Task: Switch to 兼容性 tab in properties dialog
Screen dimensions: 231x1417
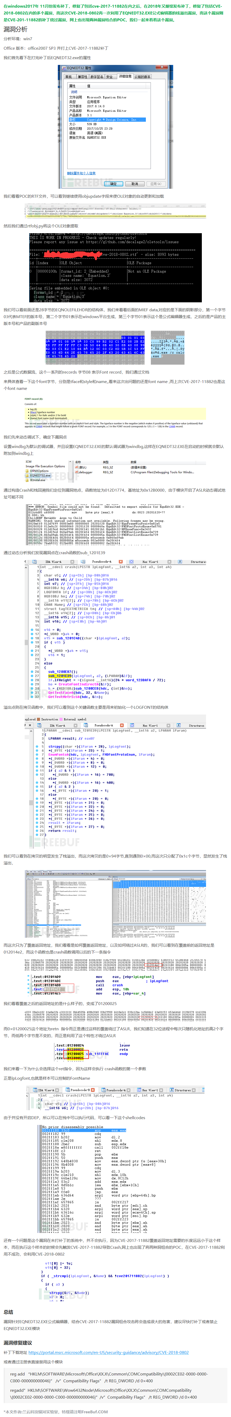Action: pyautogui.click(x=82, y=77)
